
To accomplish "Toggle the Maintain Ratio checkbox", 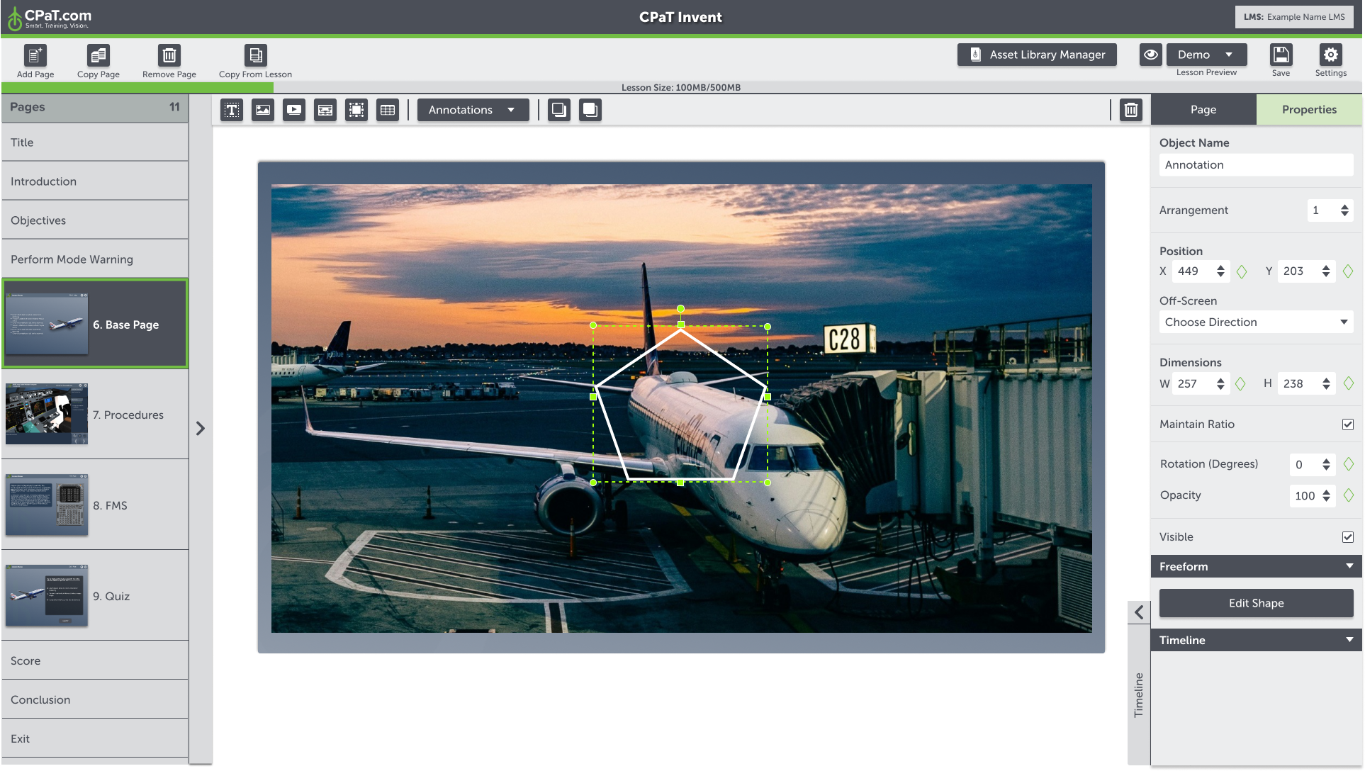I will pos(1347,424).
